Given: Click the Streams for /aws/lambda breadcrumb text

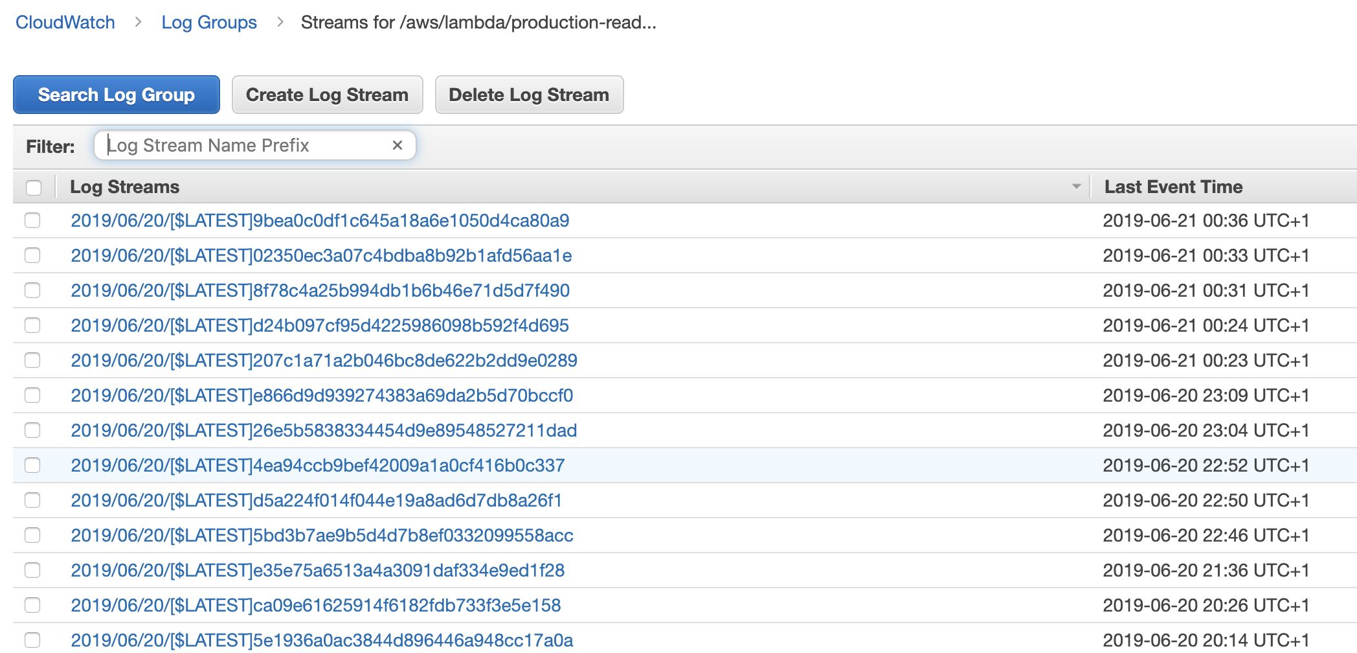Looking at the screenshot, I should click(478, 22).
